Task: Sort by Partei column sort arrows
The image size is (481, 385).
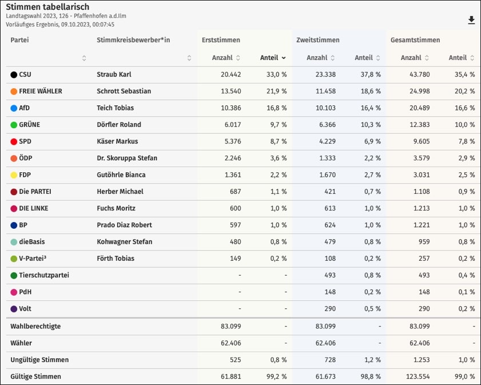Action: [84, 58]
